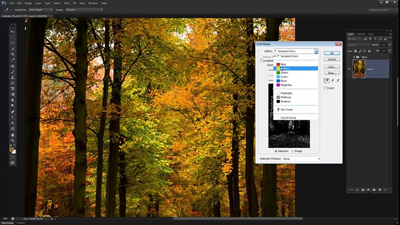
Task: Check the Invert checkbox
Action: pos(326,88)
